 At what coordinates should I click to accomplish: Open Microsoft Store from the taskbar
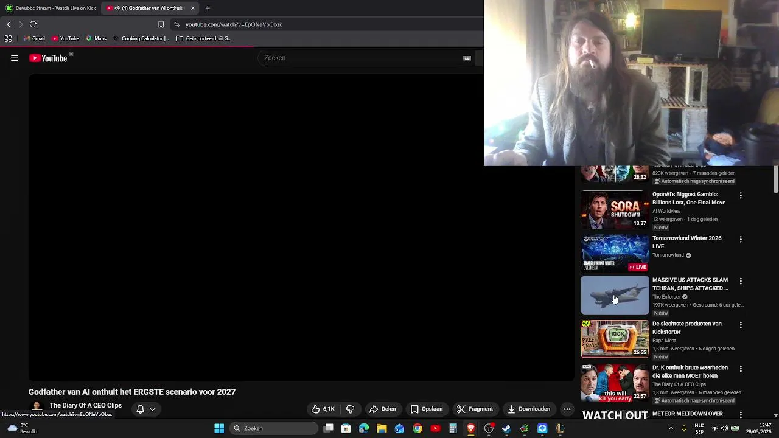pos(346,428)
